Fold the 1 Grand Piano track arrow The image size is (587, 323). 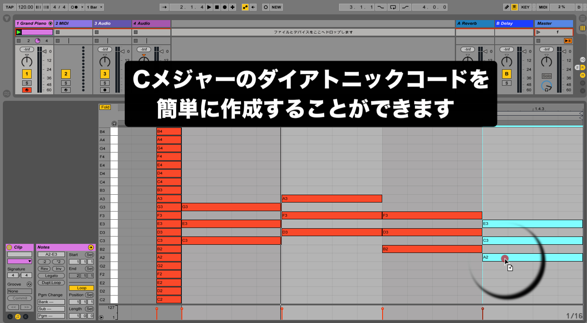[50, 23]
